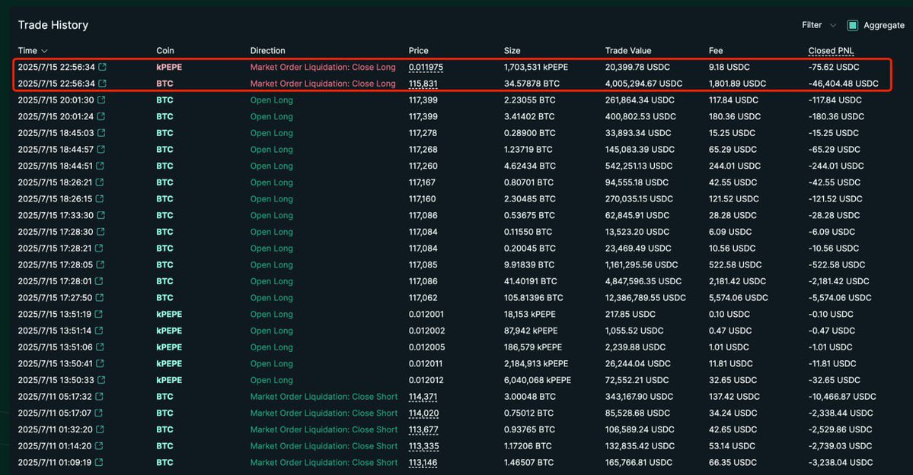Click the underlined price 114,020
Image resolution: width=913 pixels, height=475 pixels.
pos(423,413)
